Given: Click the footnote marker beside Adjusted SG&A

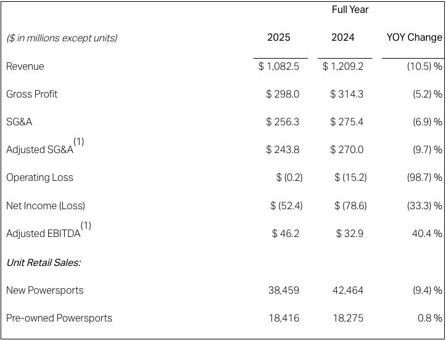Looking at the screenshot, I should coord(79,141).
